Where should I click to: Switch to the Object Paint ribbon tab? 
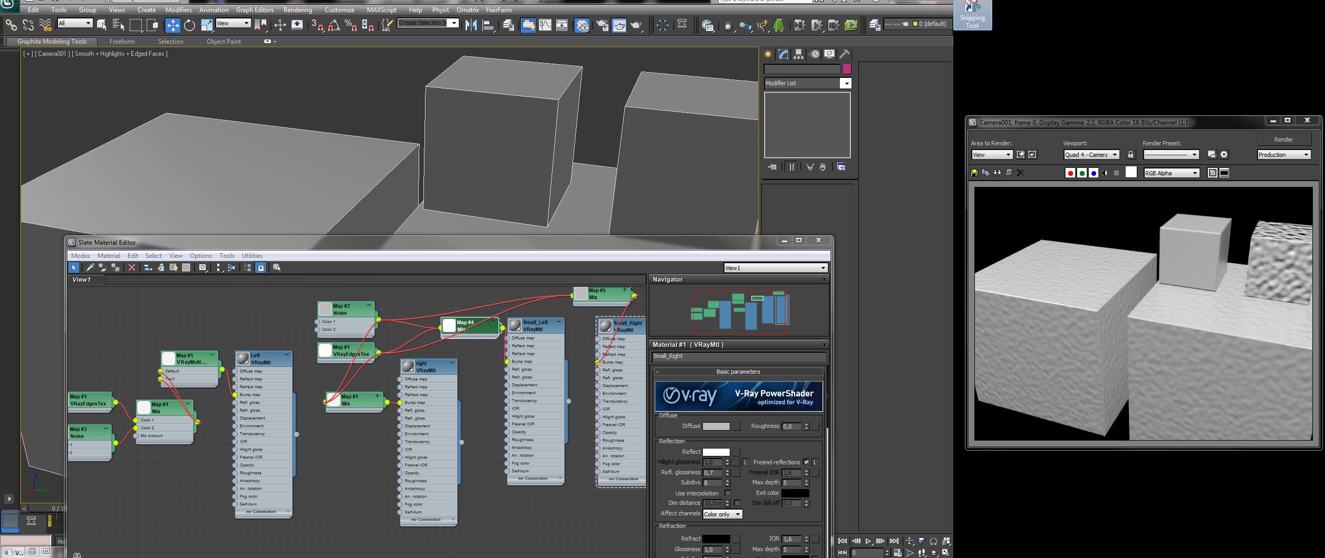(x=224, y=42)
